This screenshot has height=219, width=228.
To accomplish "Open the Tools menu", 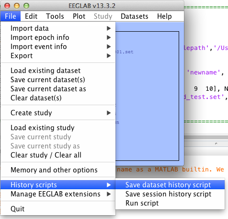I will (55, 16).
